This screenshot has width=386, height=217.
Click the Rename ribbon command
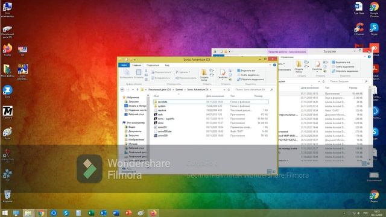(186, 78)
